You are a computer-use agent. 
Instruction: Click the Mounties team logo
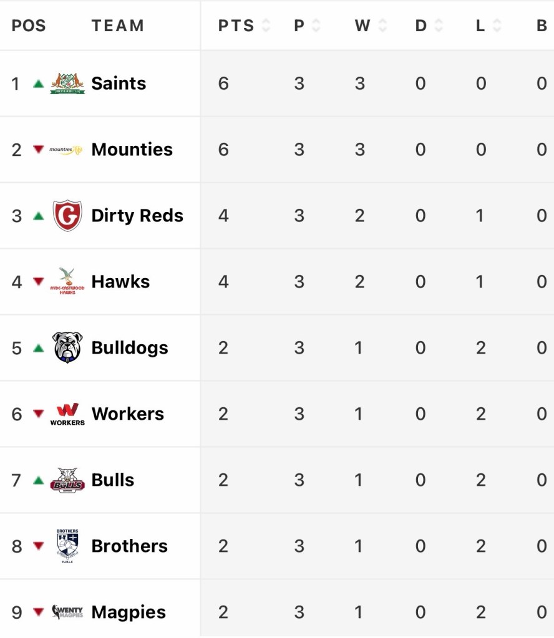pos(66,150)
